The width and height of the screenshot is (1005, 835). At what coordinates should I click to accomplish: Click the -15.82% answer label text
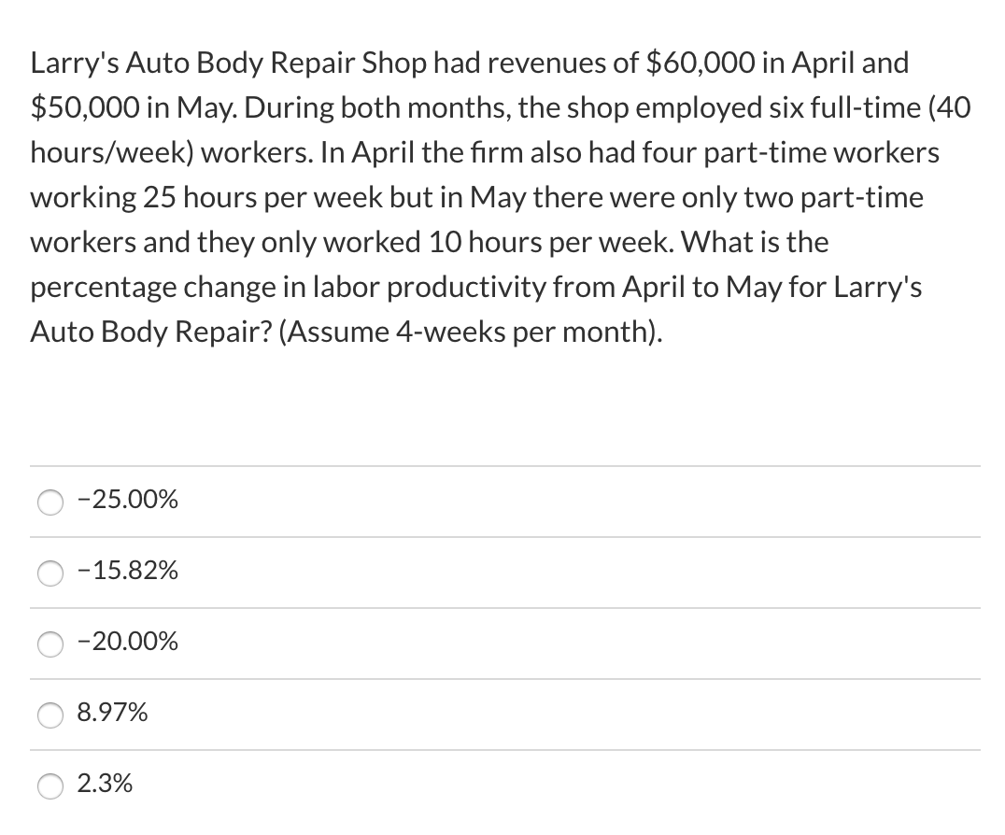point(127,571)
